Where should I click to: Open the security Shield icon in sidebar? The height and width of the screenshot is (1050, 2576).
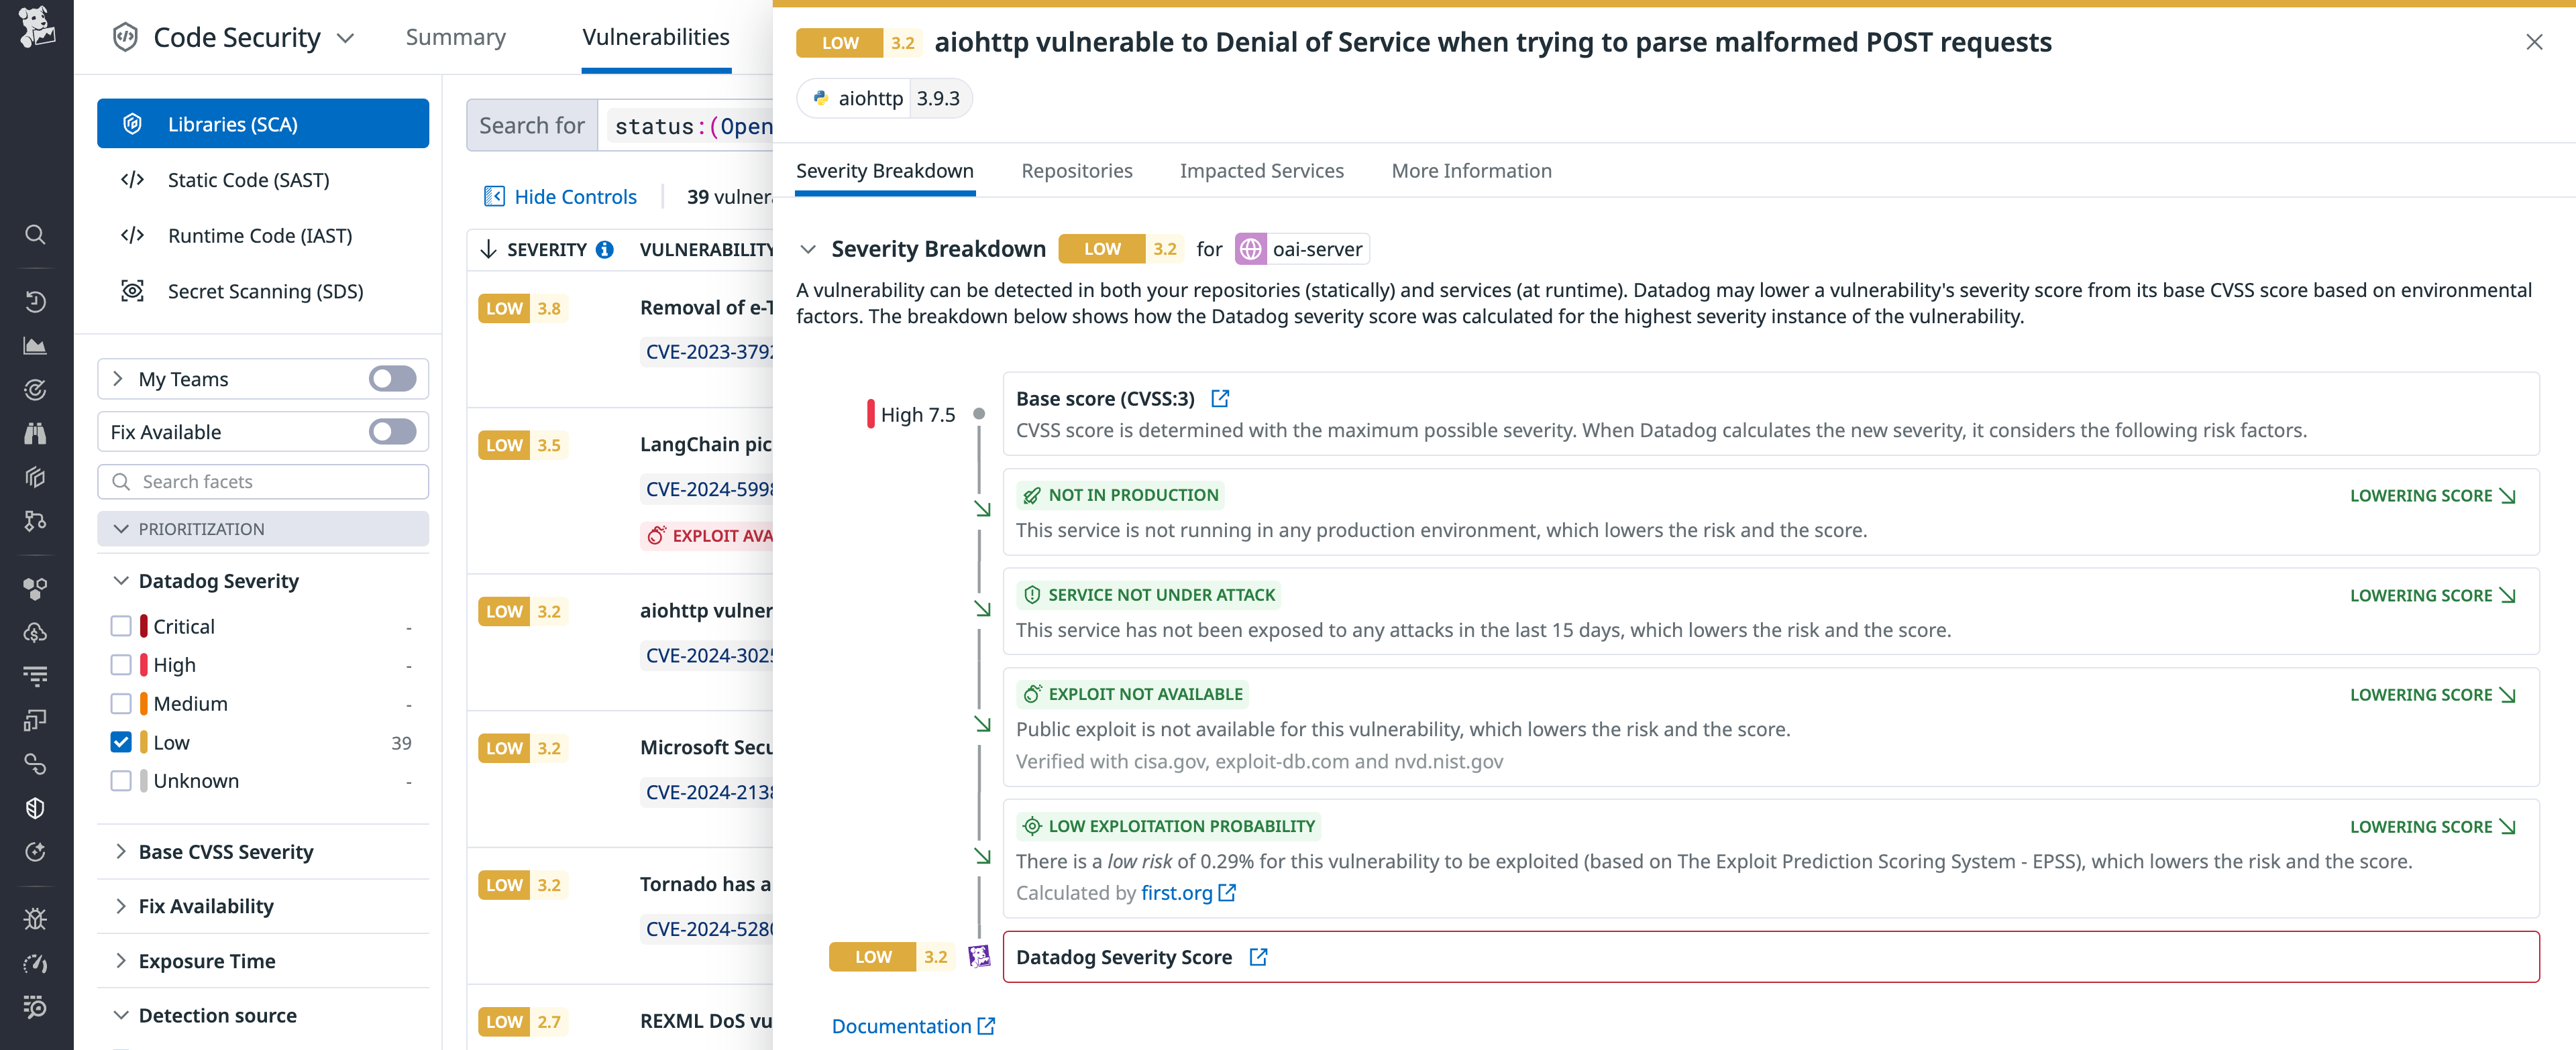point(36,807)
